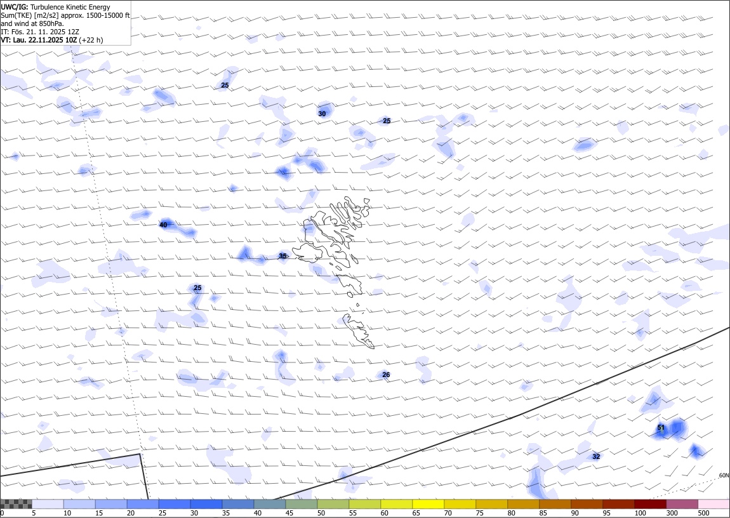Click the 40–45 grey-blue legend swatch
The image size is (730, 518).
270,504
